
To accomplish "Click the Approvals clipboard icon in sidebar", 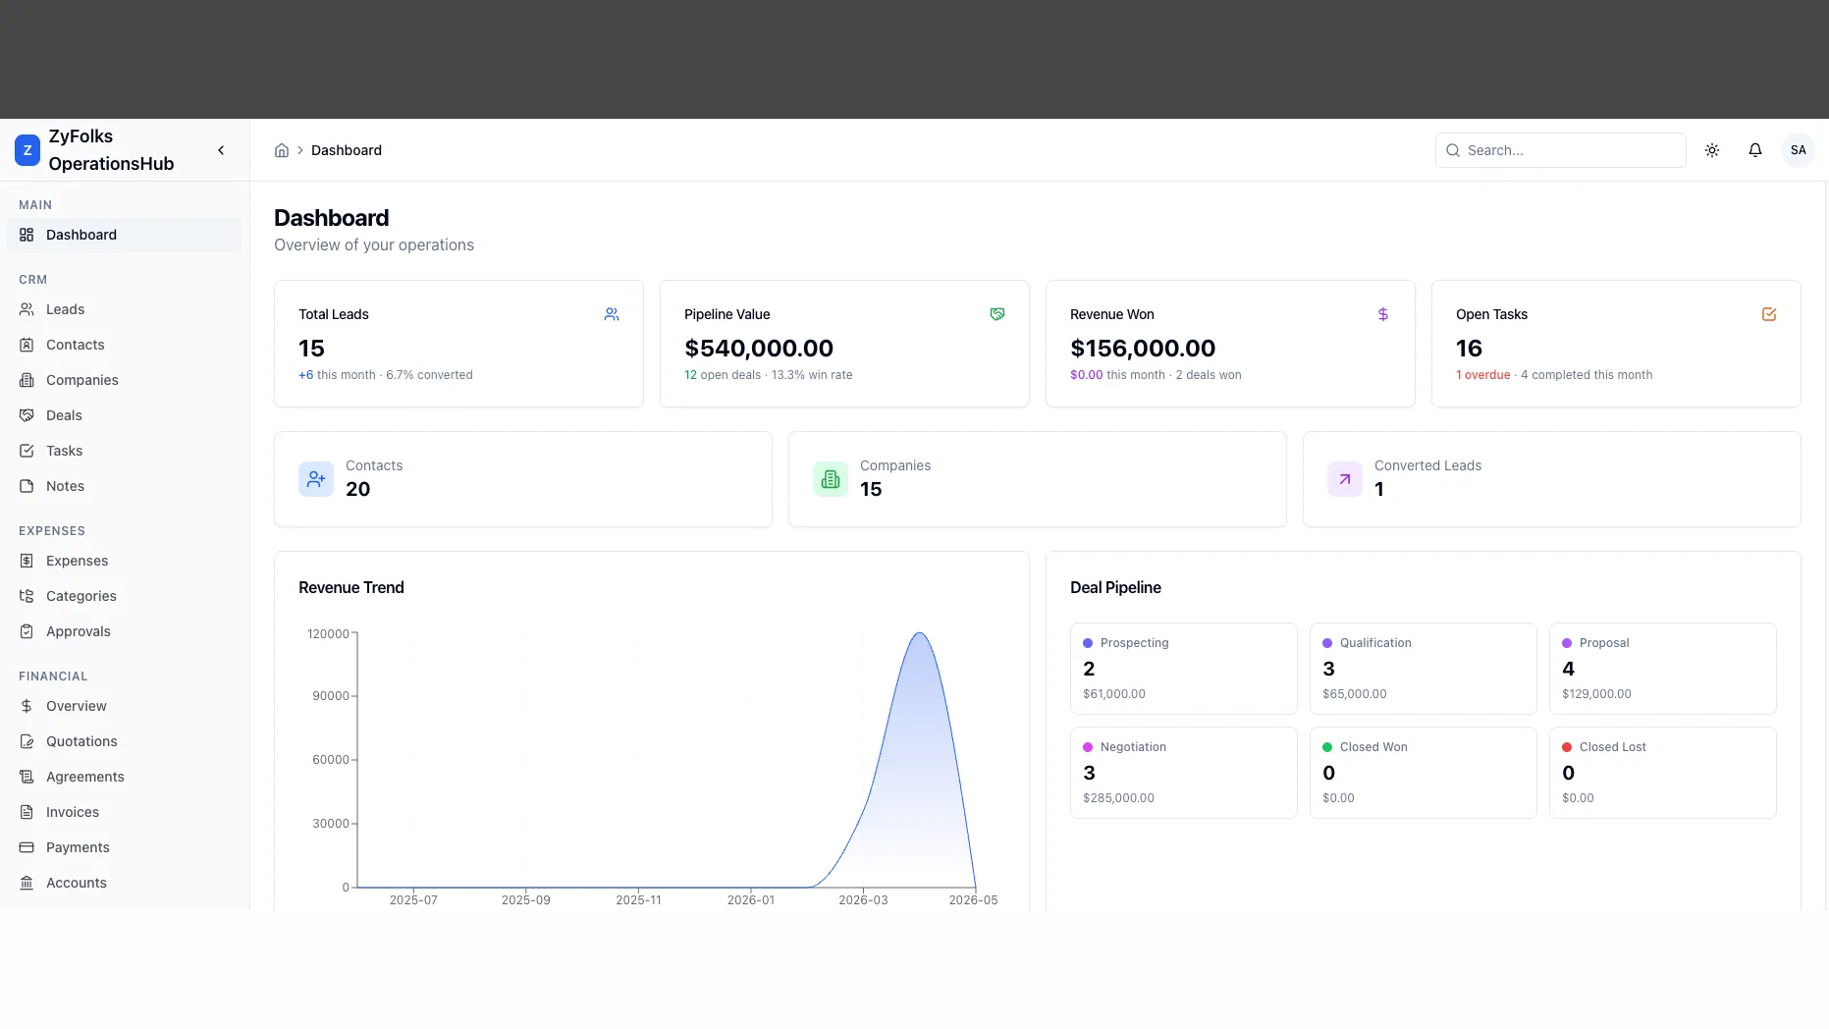I will 27,631.
